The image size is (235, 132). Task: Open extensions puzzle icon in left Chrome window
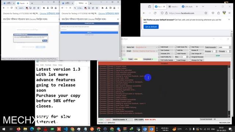pyautogui.click(x=44, y=8)
